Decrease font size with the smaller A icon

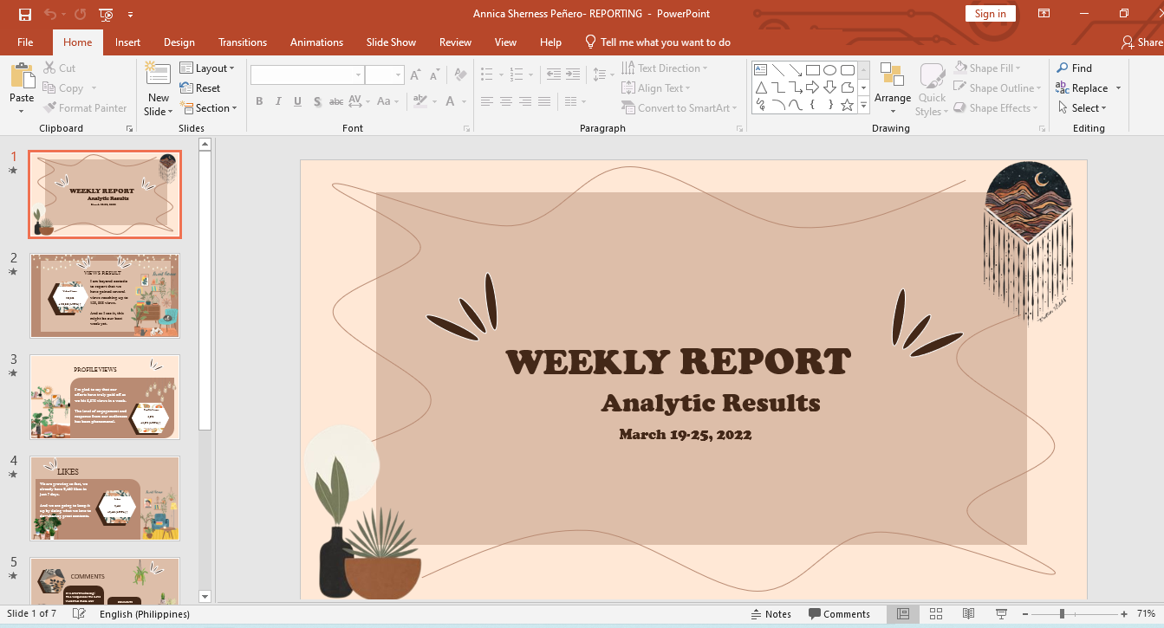433,75
